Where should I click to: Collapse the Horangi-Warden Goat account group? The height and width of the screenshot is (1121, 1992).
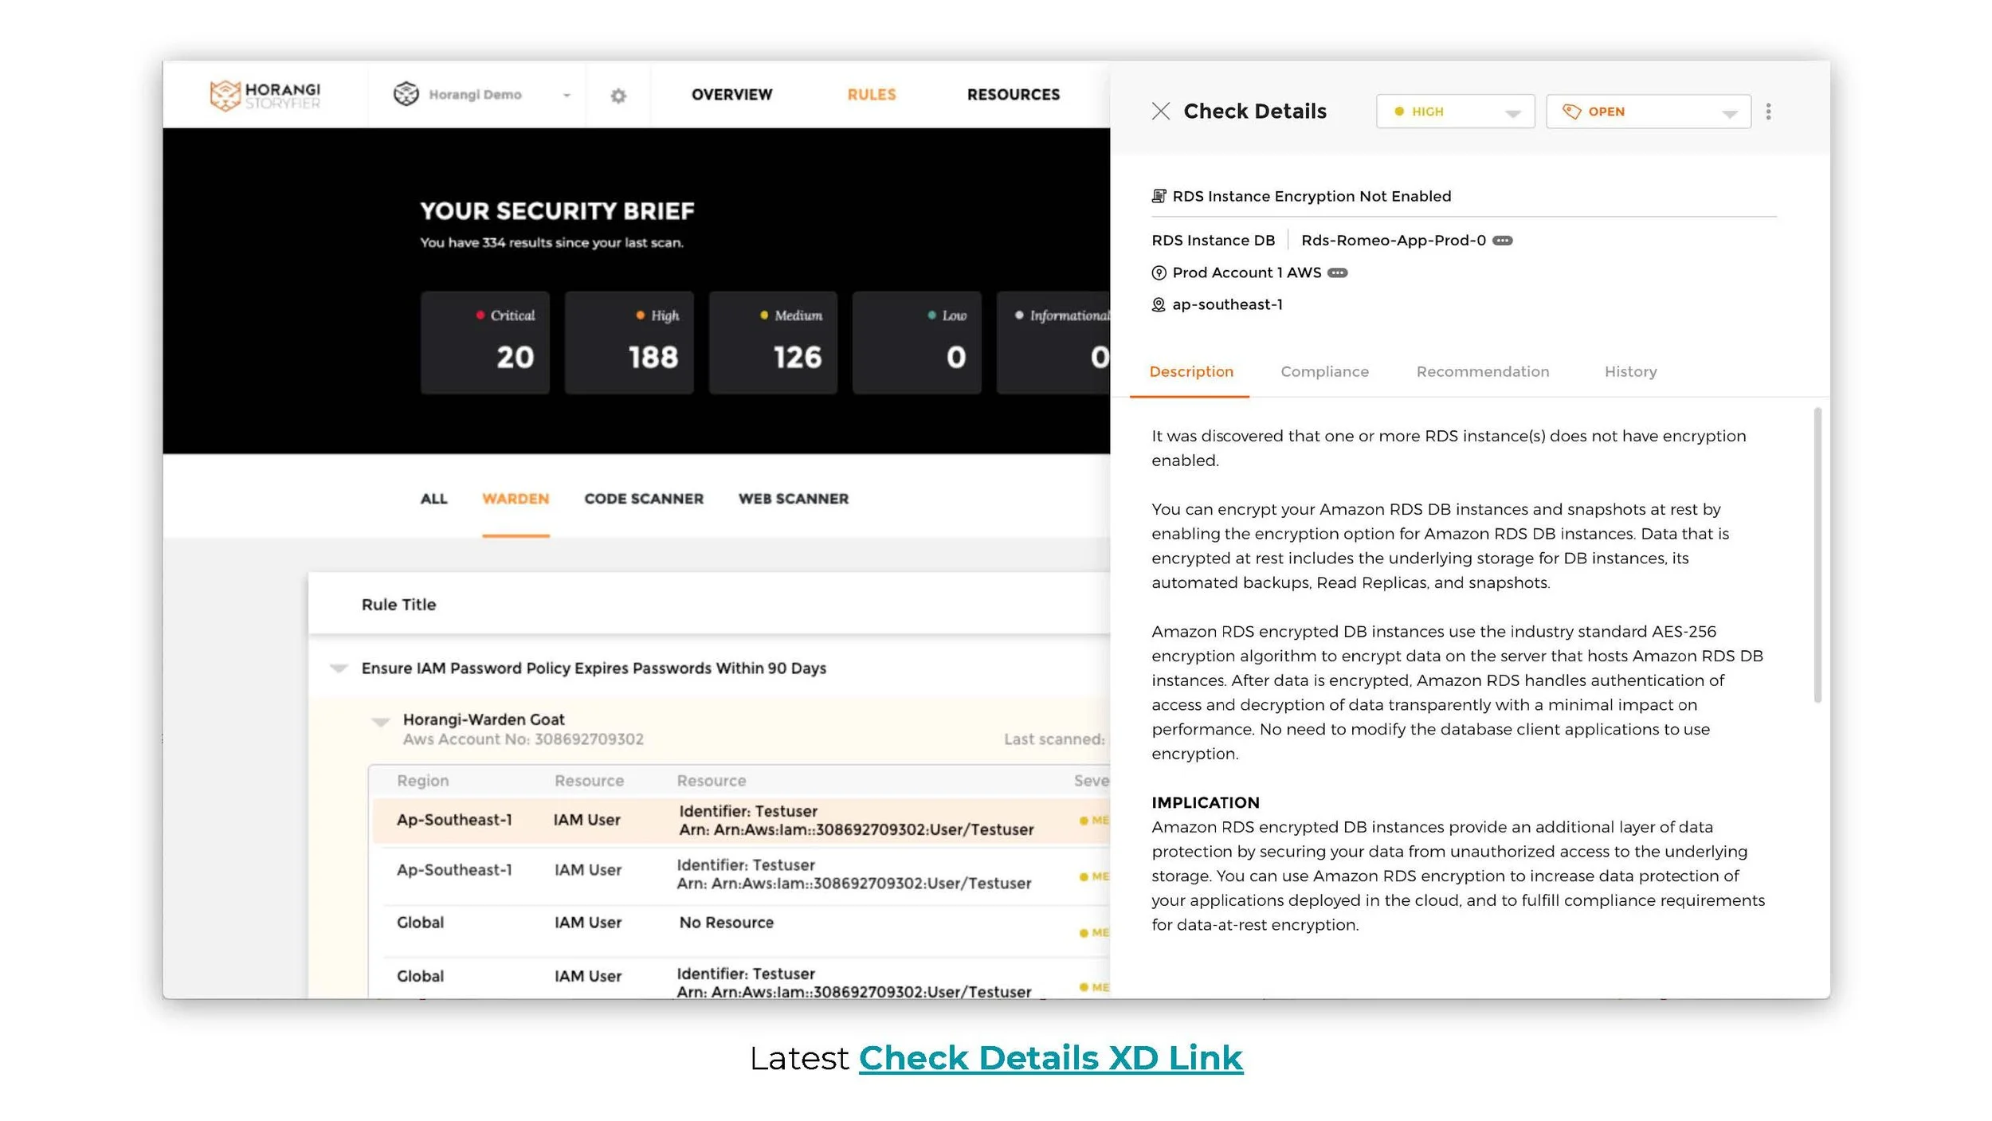380,721
